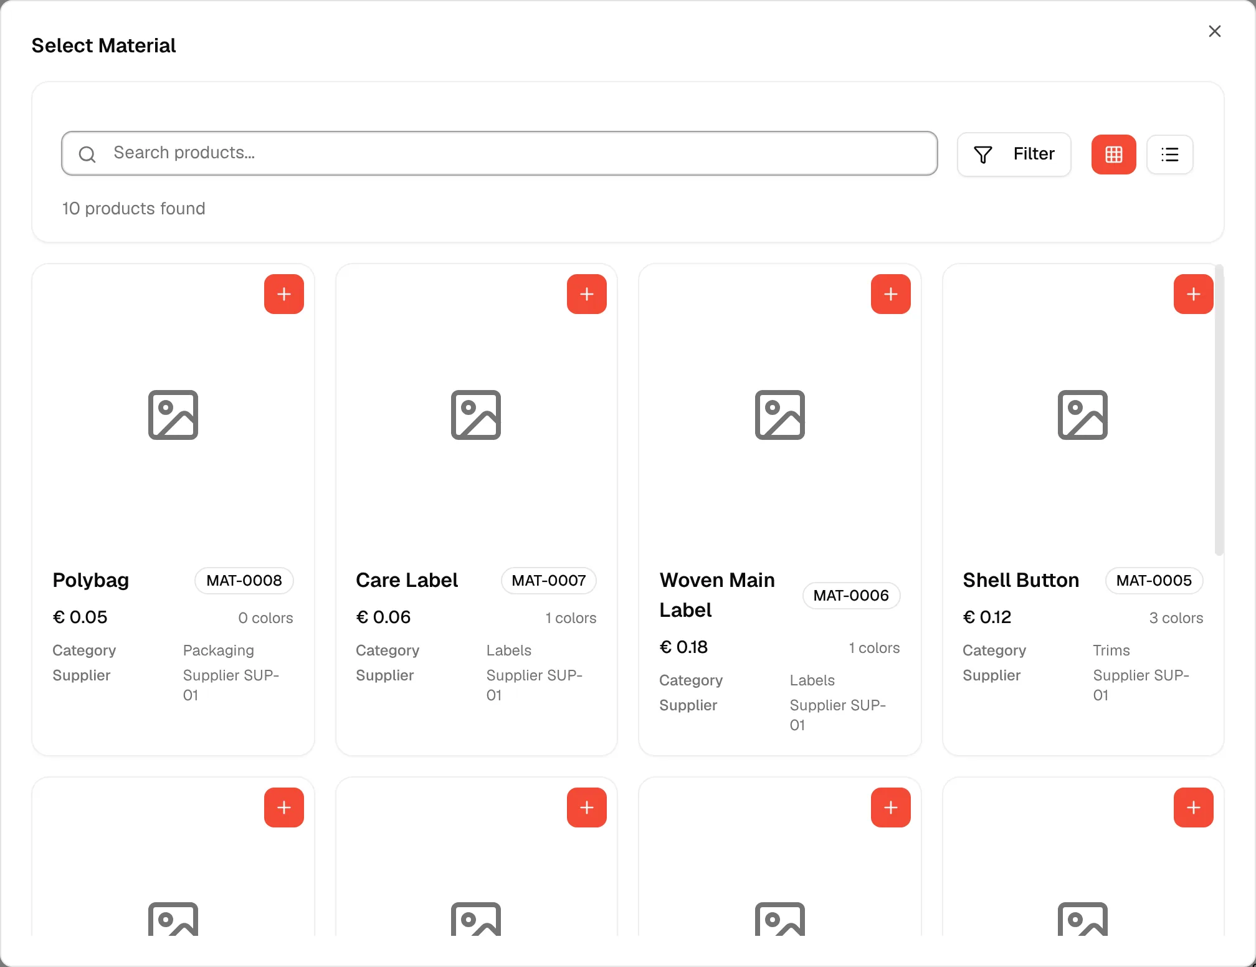Click the Care Label image placeholder
The height and width of the screenshot is (967, 1256).
coord(476,415)
